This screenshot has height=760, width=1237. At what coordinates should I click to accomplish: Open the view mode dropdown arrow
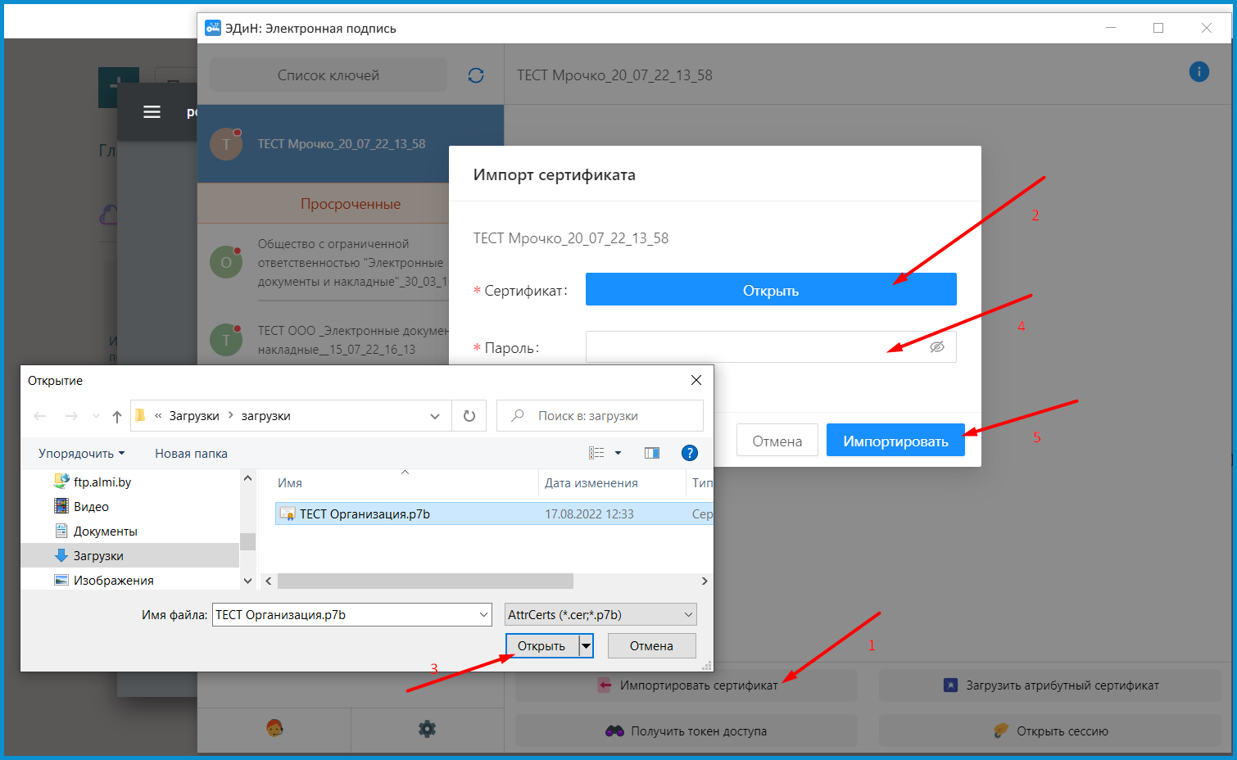[x=618, y=453]
